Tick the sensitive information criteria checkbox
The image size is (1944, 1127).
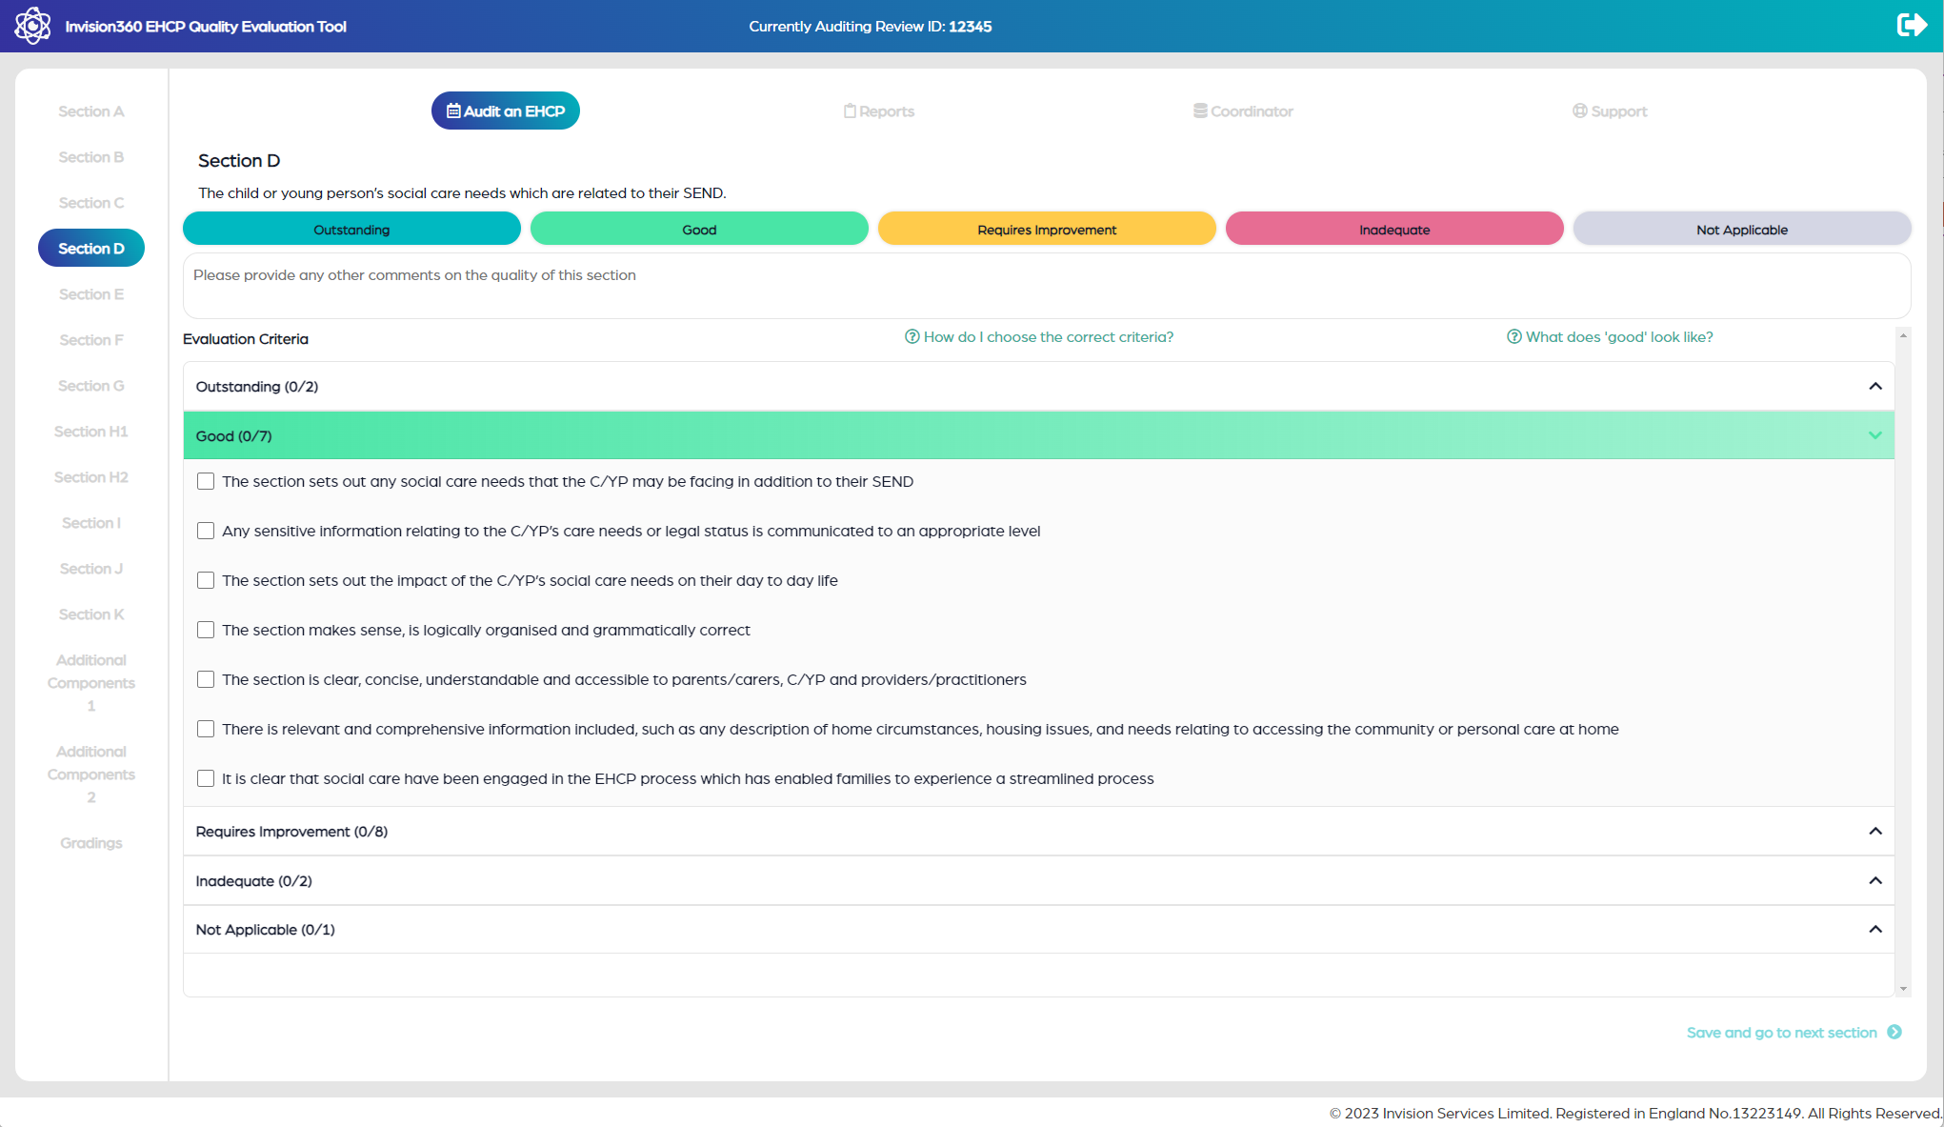(206, 531)
